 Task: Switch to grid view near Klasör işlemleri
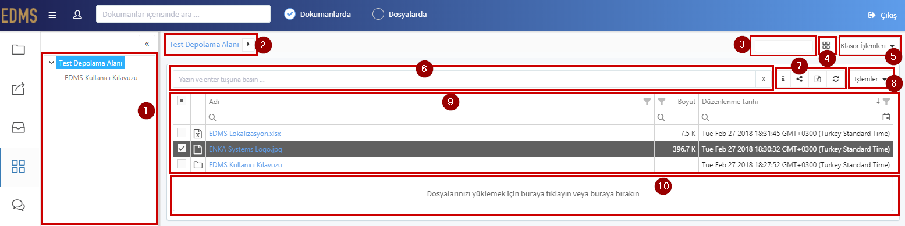click(x=826, y=45)
